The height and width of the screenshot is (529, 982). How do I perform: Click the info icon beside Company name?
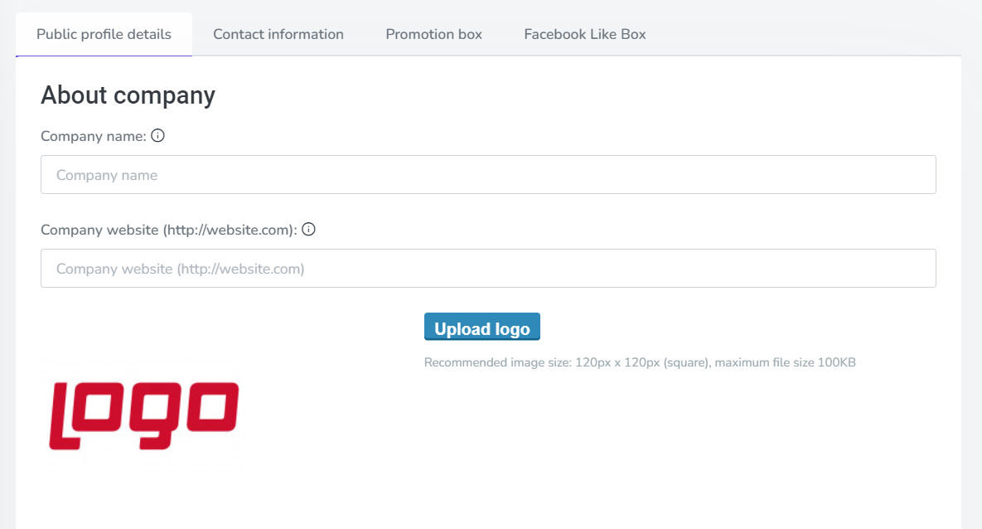coord(157,135)
